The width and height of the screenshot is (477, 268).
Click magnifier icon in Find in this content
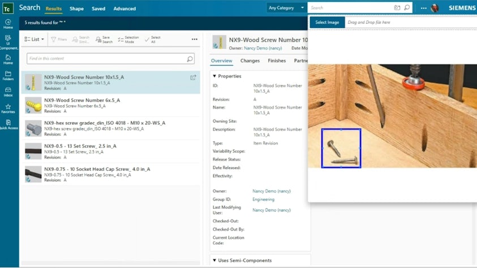(190, 59)
